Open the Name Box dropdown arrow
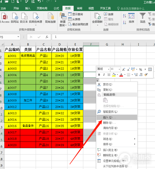Screen dimensions: 155x169 coord(18,37)
